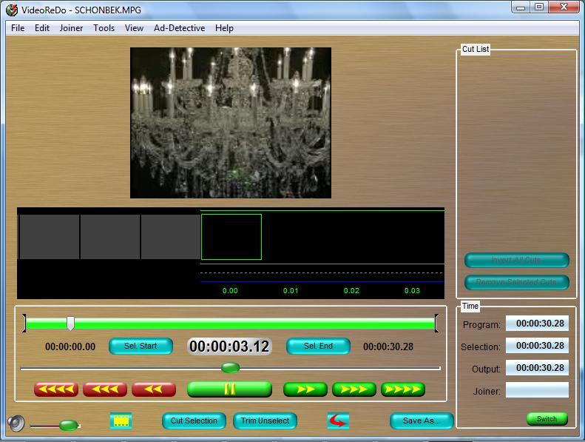Click the fastest forward button with four arrows

point(403,389)
